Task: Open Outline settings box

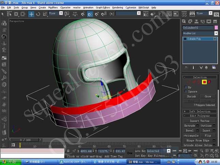Action: (214, 126)
